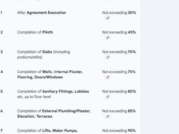
Task: Click the link icon below Not exceeding 85%
Action: tap(108, 116)
